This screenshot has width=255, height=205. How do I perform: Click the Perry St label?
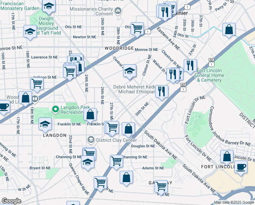221,8
